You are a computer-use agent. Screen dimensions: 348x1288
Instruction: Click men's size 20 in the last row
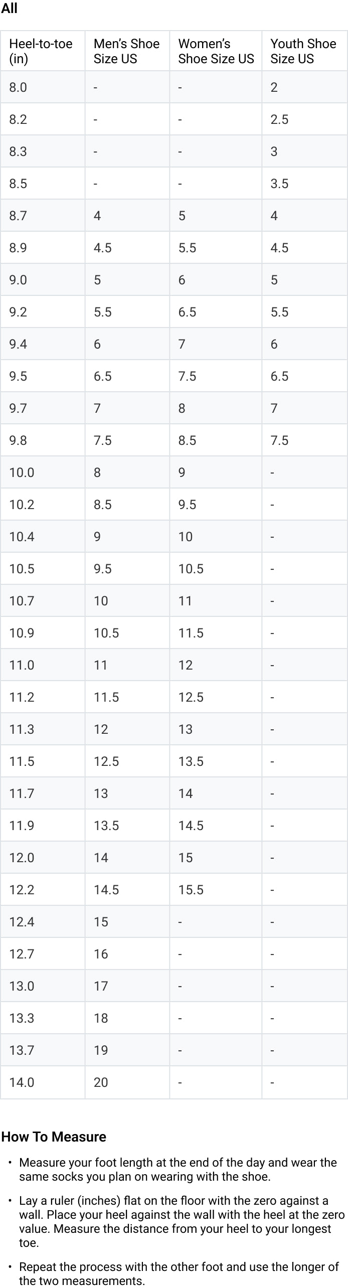tap(101, 1082)
